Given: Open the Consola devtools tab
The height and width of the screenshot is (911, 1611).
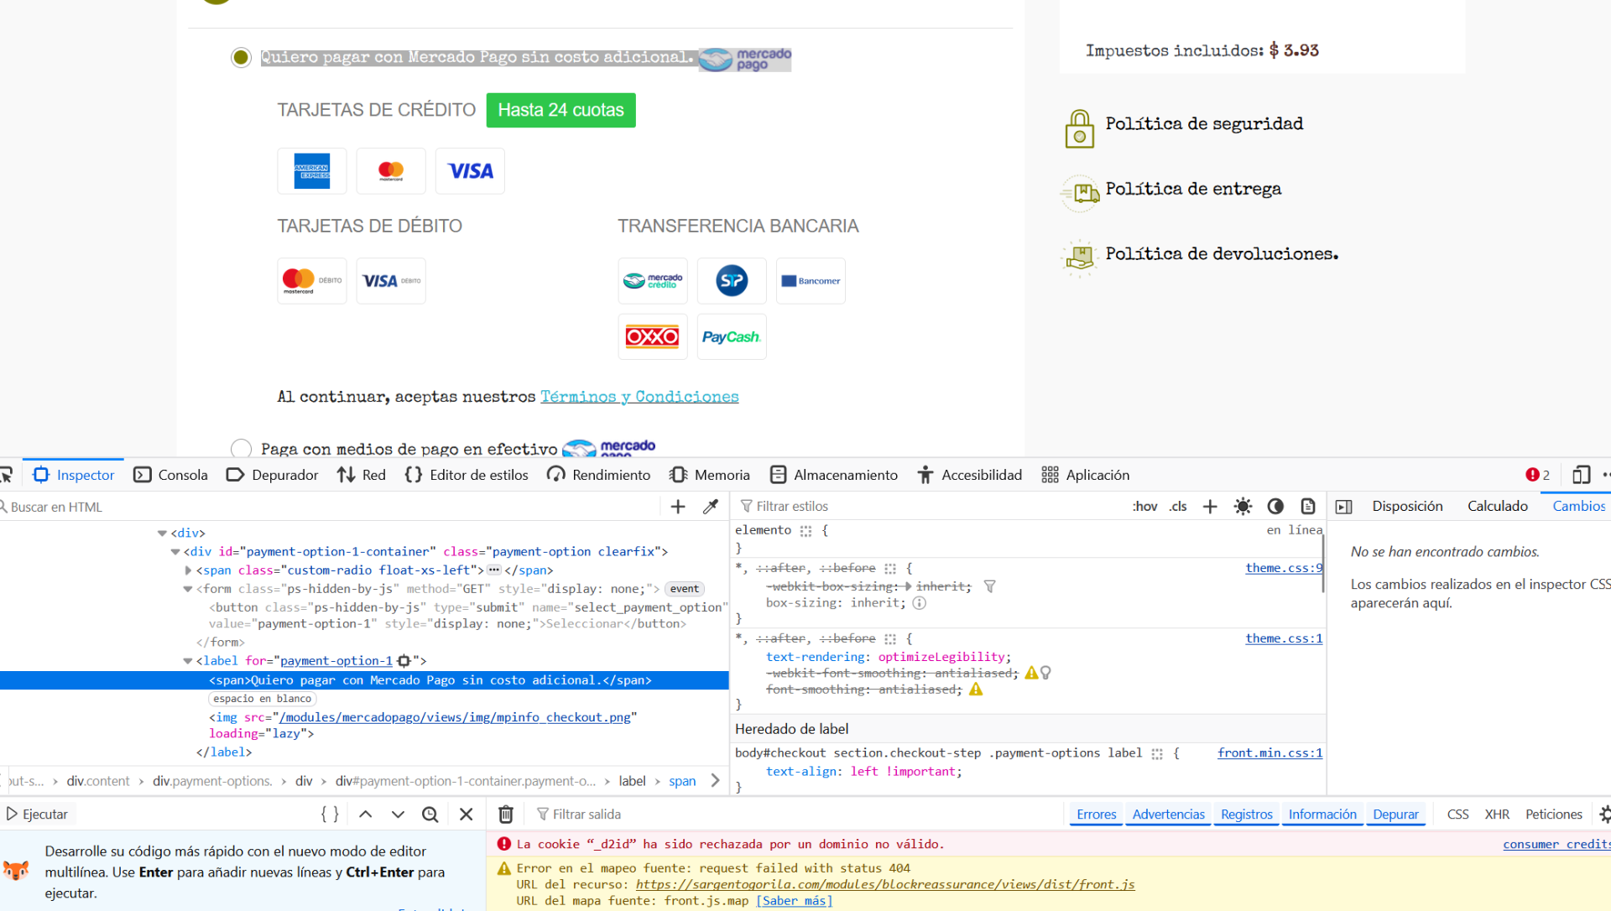Looking at the screenshot, I should 171,475.
